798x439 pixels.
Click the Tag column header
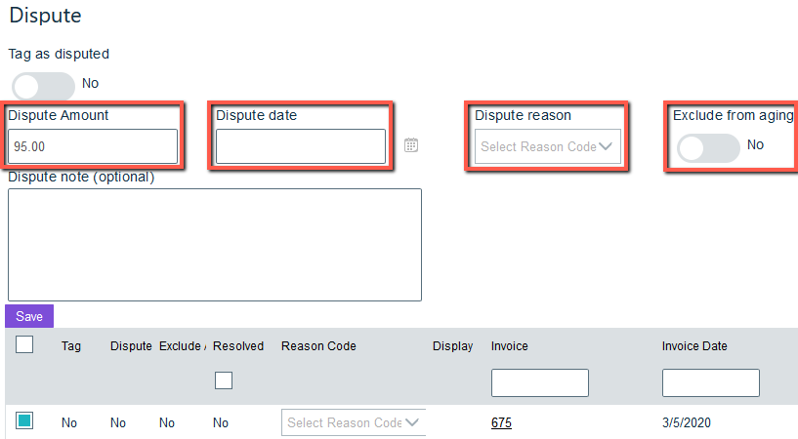[x=71, y=346]
